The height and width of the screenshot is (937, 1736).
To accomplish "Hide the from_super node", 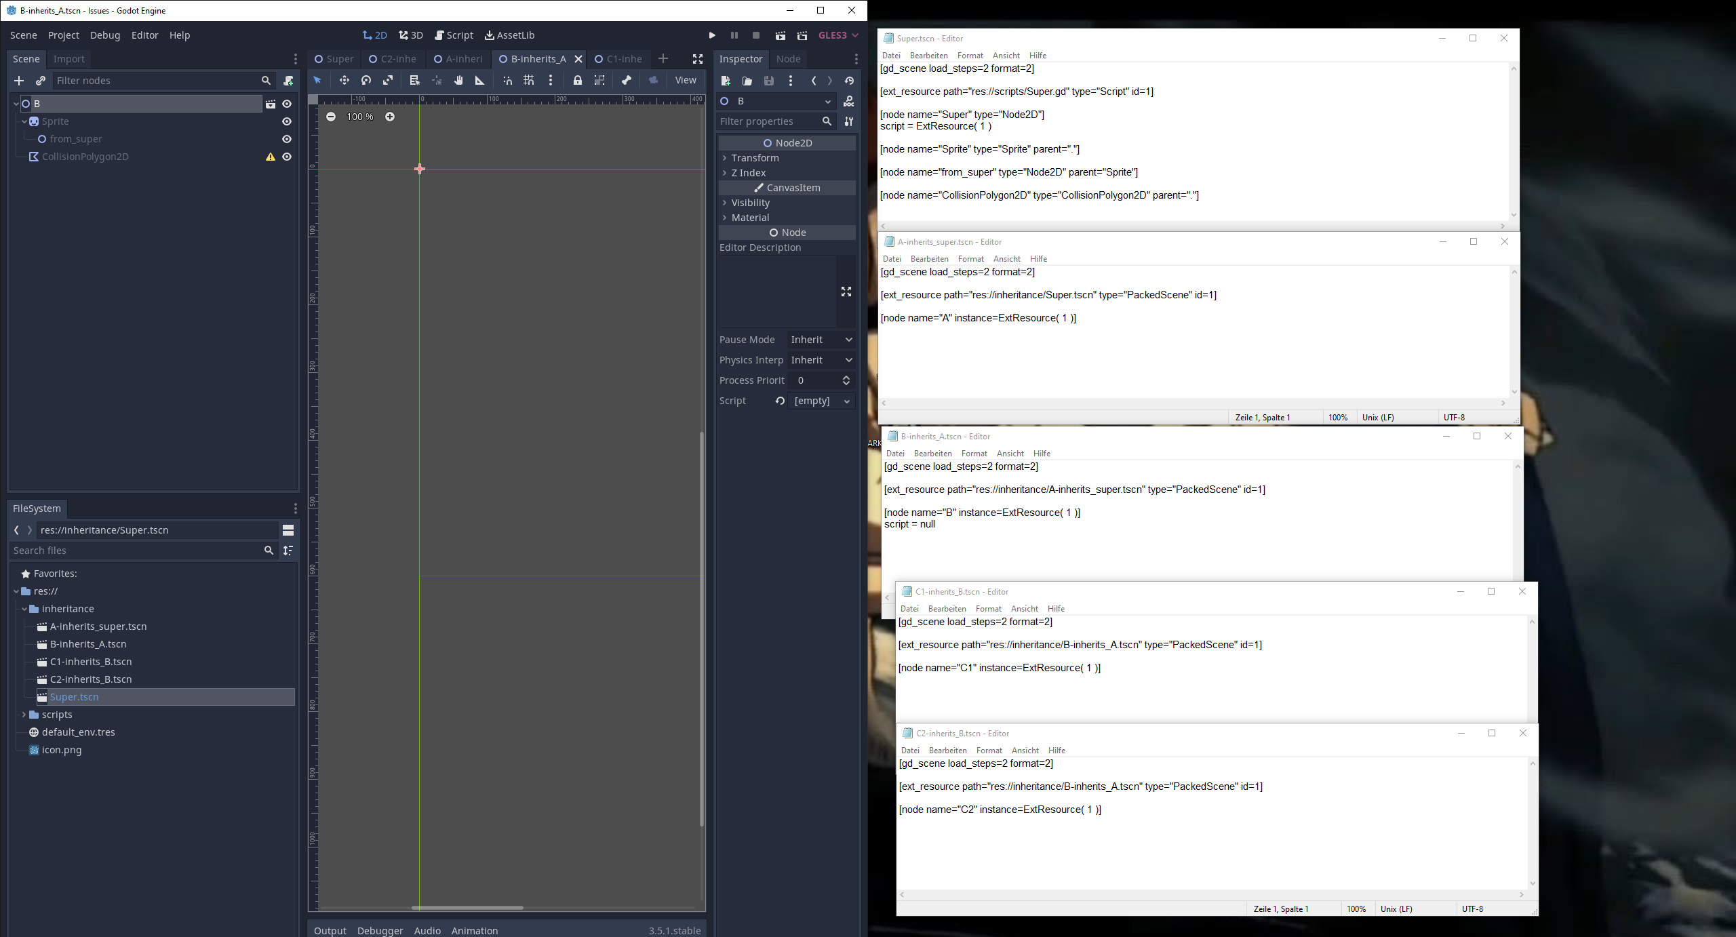I will (x=287, y=139).
